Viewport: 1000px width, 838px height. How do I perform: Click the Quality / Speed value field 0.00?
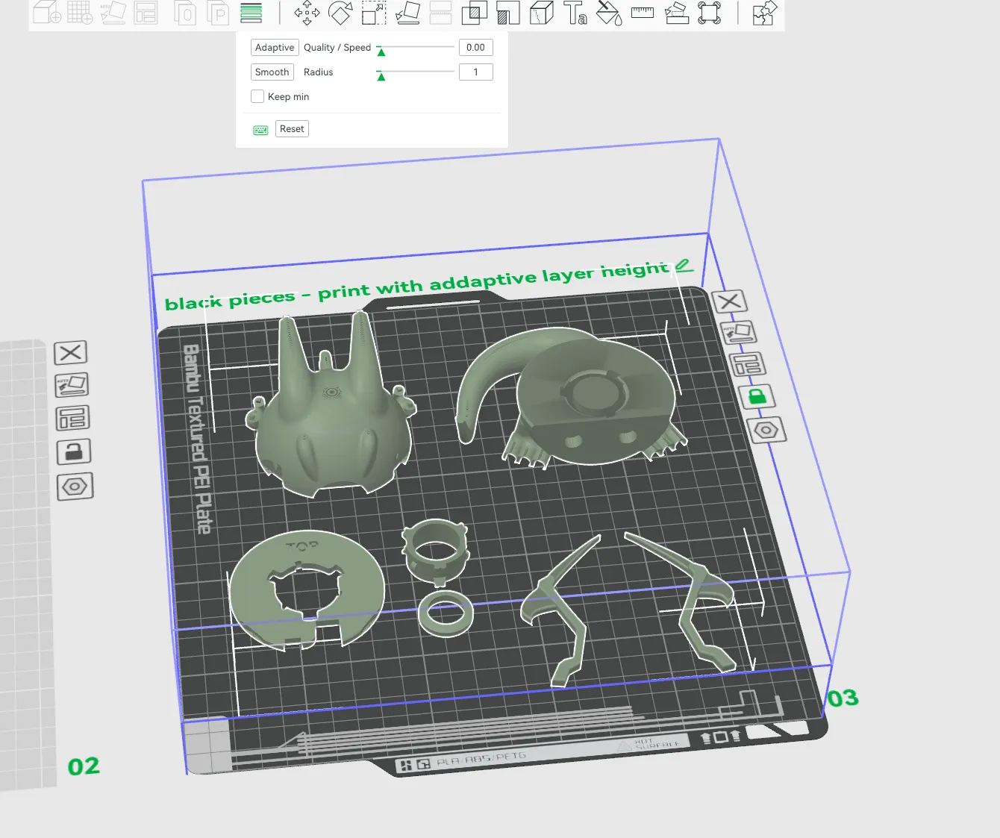coord(475,48)
